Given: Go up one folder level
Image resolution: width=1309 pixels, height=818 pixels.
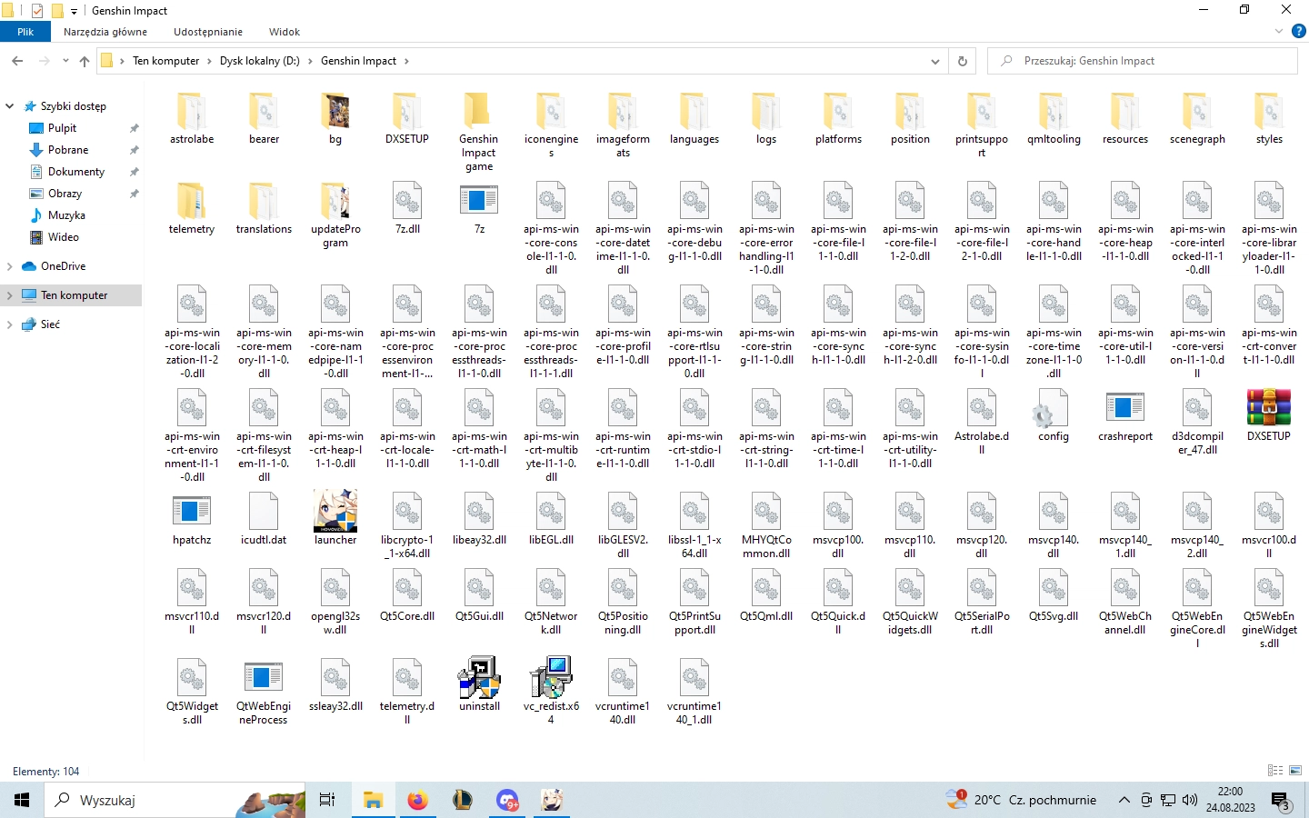Looking at the screenshot, I should [x=85, y=61].
